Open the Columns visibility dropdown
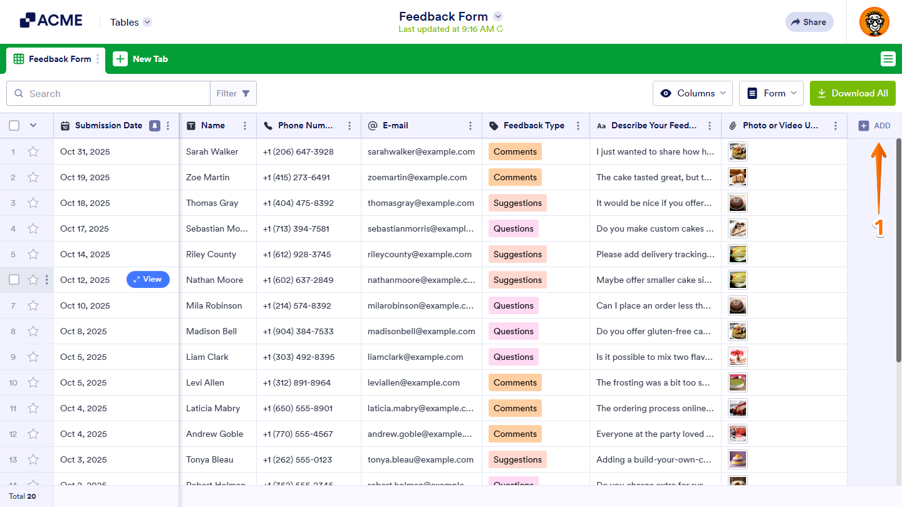 [x=693, y=93]
